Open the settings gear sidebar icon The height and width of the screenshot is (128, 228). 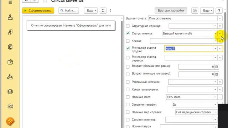pyautogui.click(x=10, y=107)
